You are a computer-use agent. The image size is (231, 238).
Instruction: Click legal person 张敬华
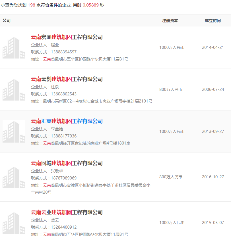pyautogui.click(x=57, y=171)
